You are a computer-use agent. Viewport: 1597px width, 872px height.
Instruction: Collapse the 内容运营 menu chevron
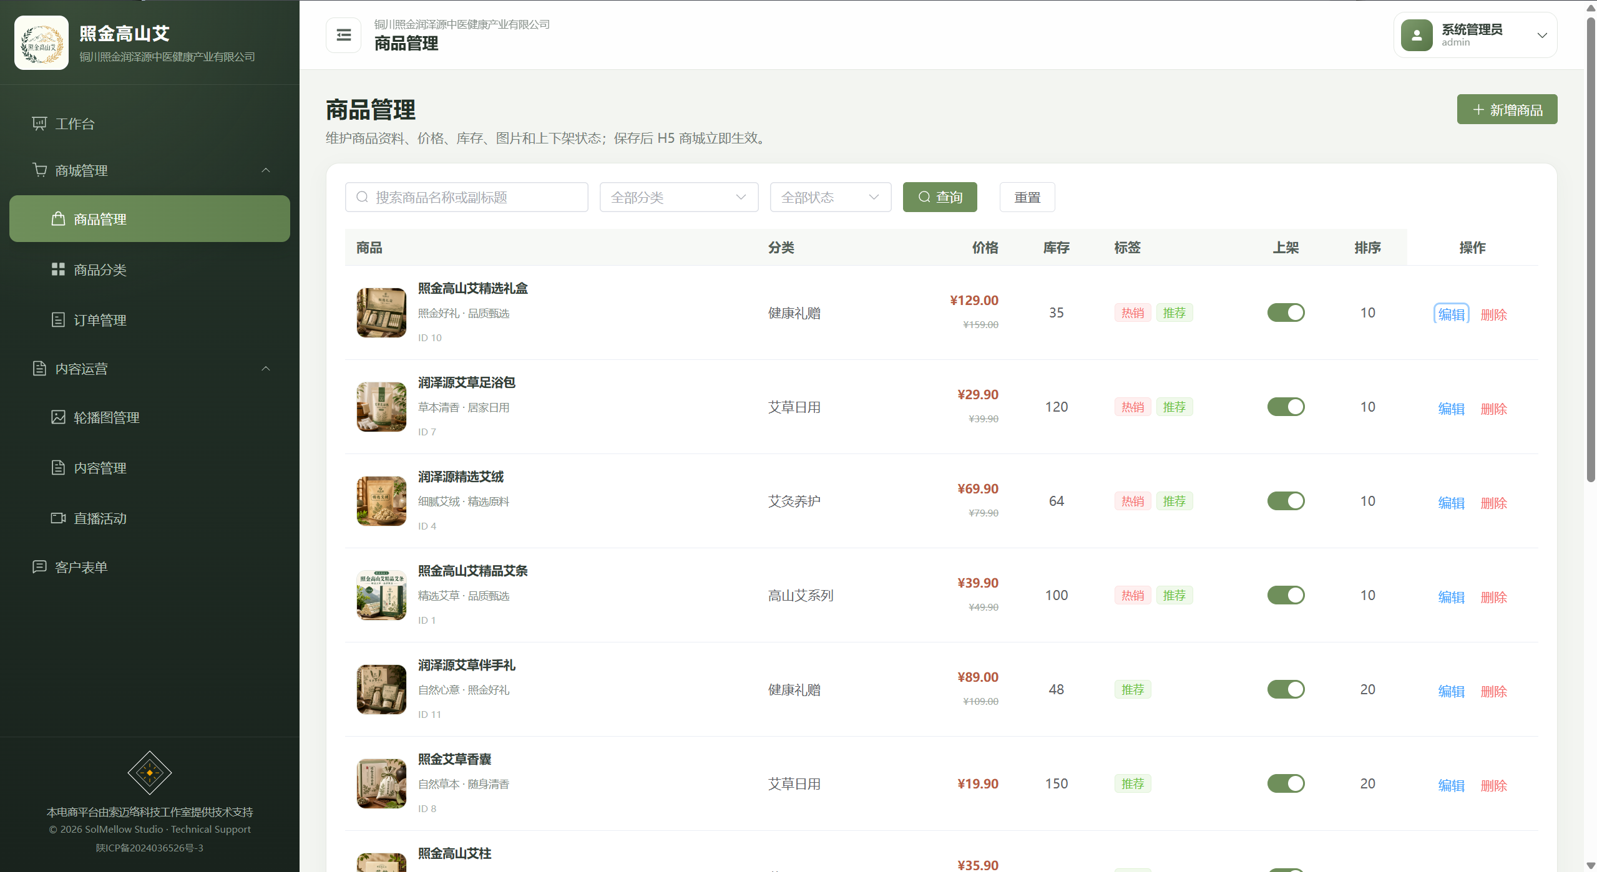(x=266, y=369)
